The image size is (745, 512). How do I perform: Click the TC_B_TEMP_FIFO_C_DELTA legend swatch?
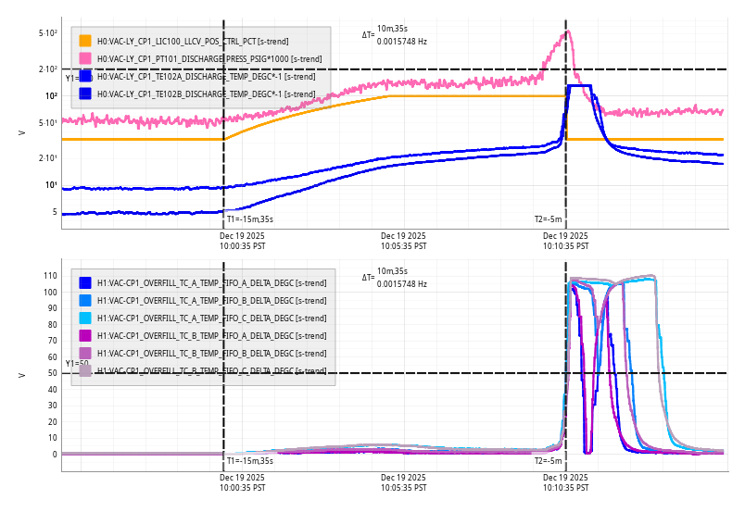point(85,370)
